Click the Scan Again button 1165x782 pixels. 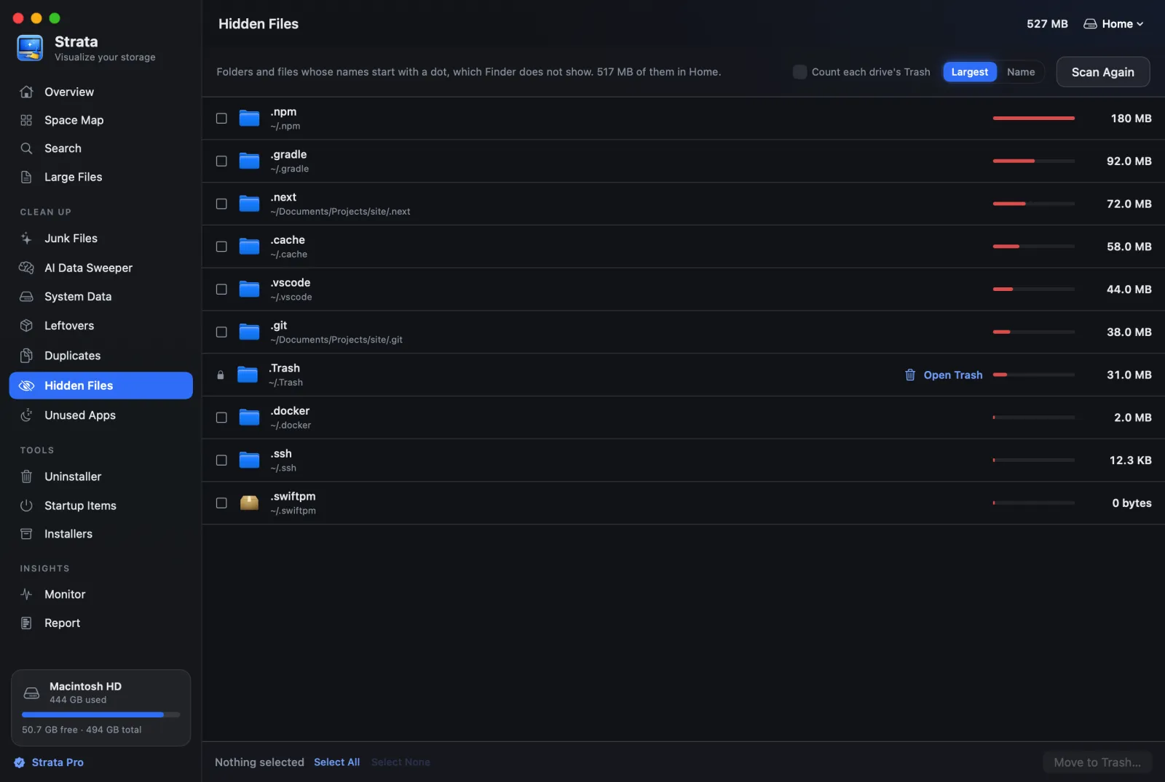tap(1102, 72)
